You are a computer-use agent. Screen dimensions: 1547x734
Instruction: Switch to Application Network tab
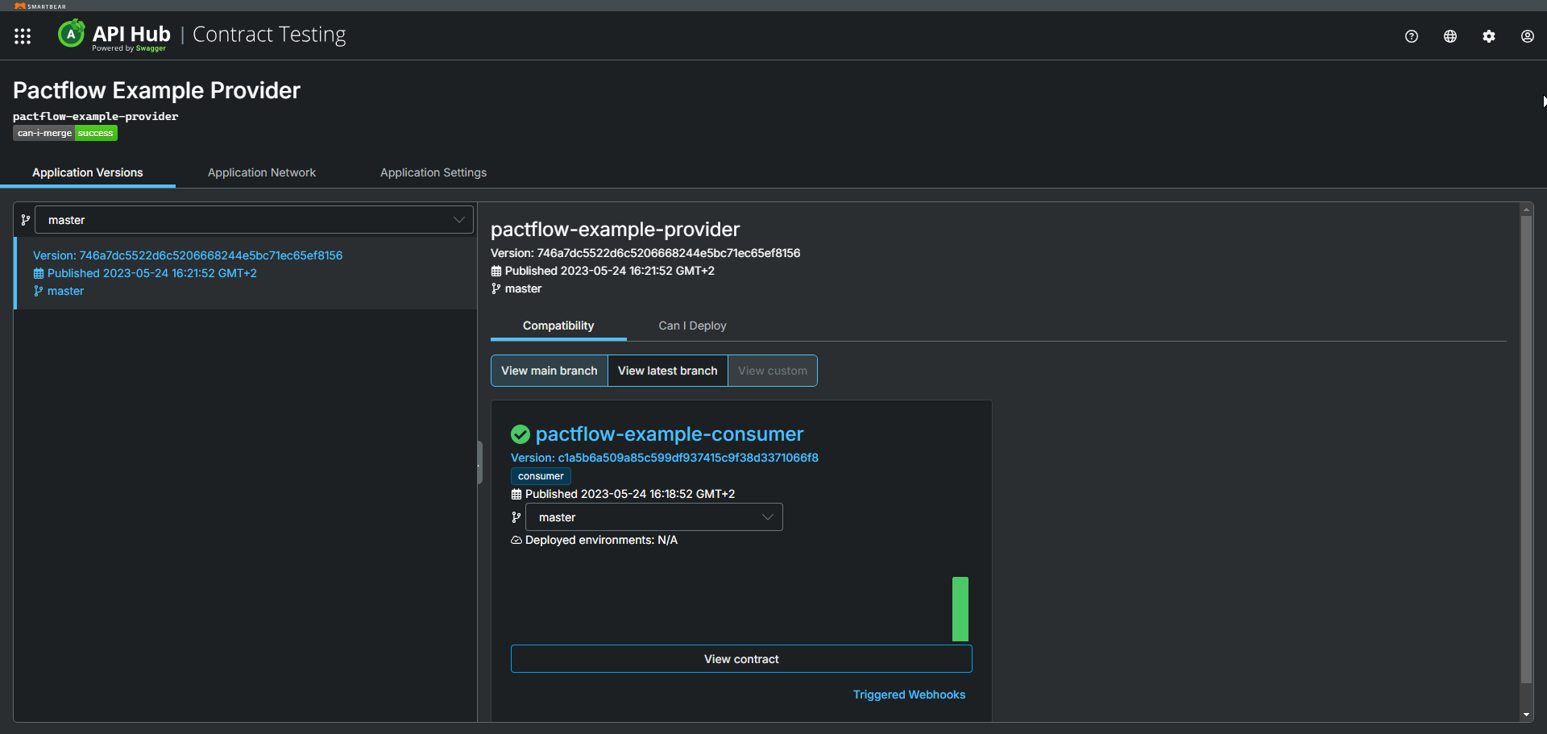[x=262, y=172]
